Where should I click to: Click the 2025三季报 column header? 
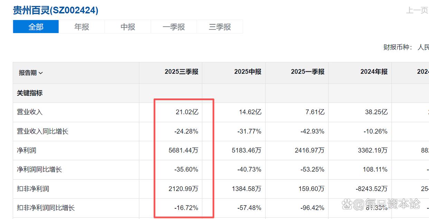pos(181,72)
